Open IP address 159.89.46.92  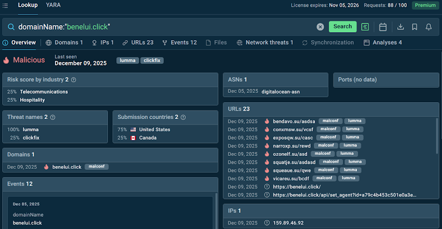pos(288,223)
